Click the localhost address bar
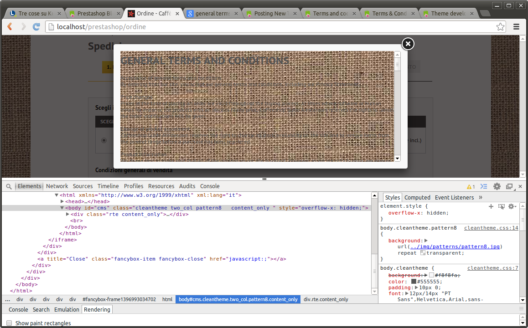Screen dimensions: 528x328 pos(276,26)
